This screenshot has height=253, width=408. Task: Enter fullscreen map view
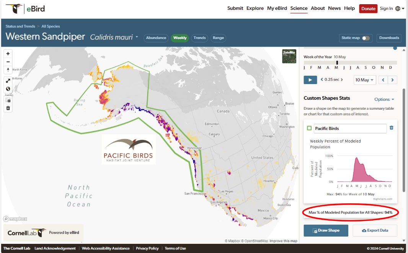point(8,81)
